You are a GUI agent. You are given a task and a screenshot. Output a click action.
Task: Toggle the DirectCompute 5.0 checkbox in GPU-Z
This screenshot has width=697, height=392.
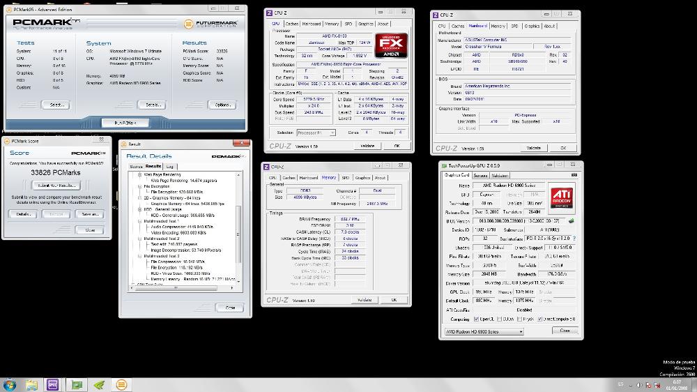539,319
